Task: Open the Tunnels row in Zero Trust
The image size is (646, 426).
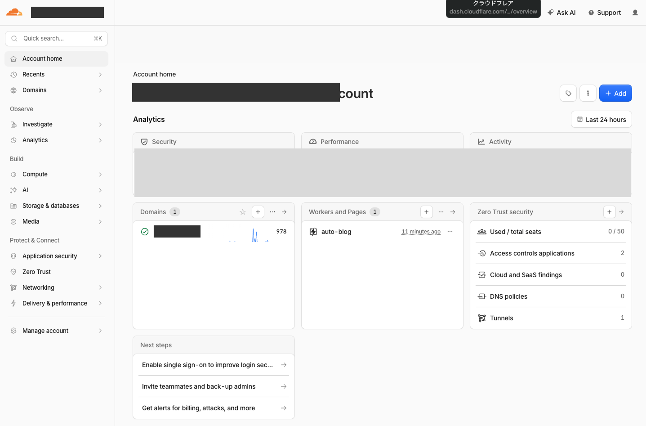Action: tap(551, 318)
